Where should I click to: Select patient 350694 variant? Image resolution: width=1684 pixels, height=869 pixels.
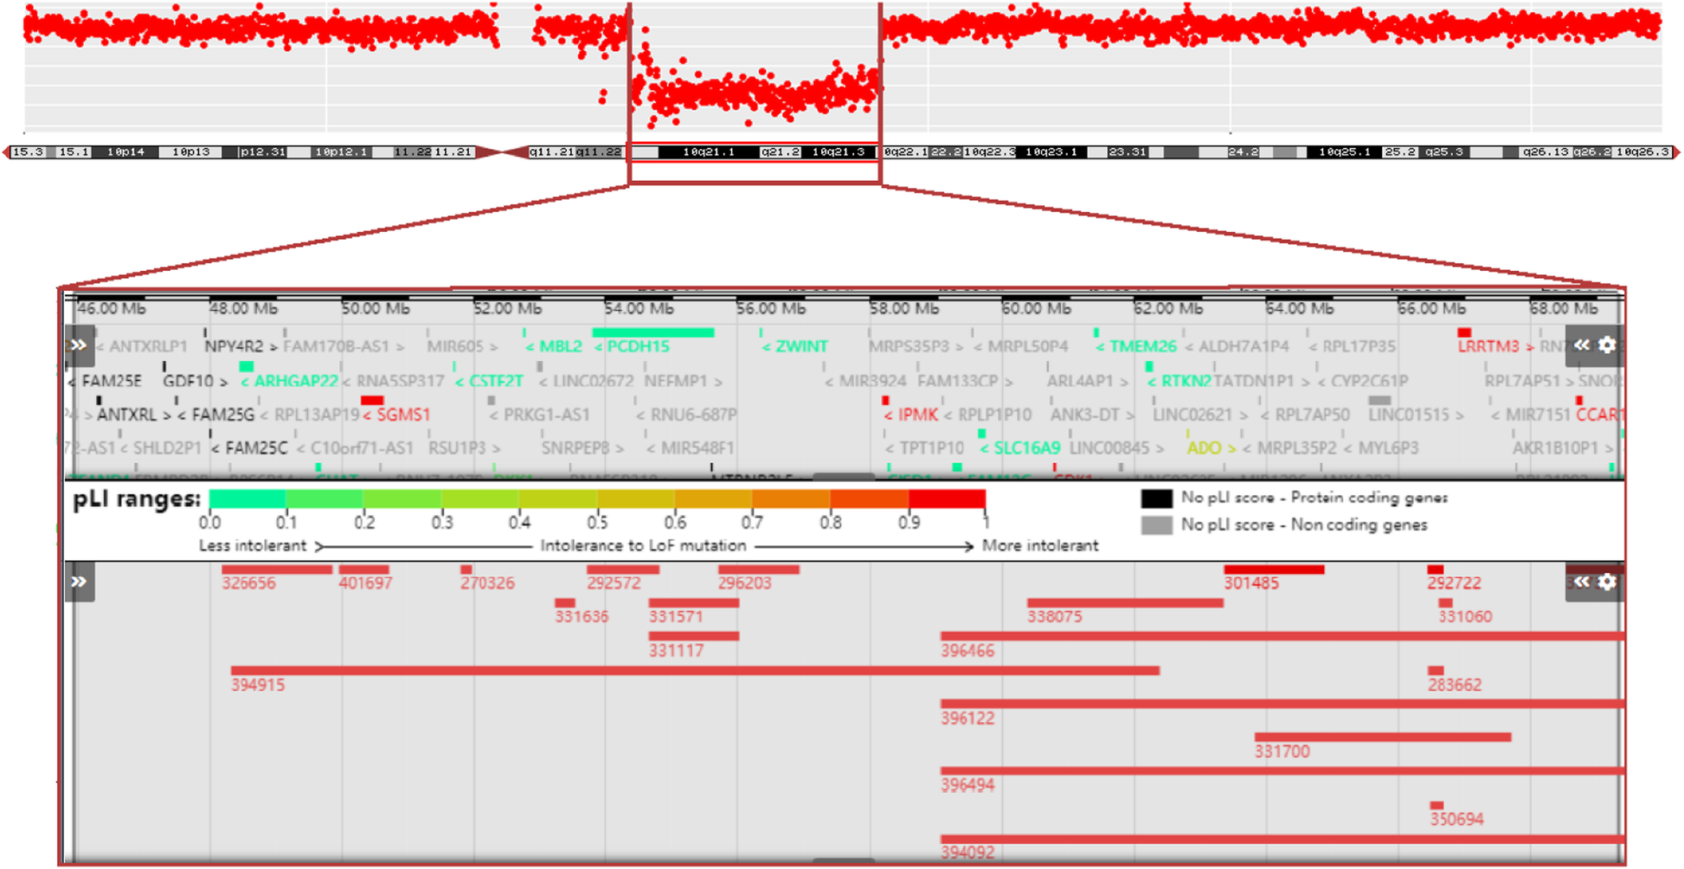coord(1437,805)
